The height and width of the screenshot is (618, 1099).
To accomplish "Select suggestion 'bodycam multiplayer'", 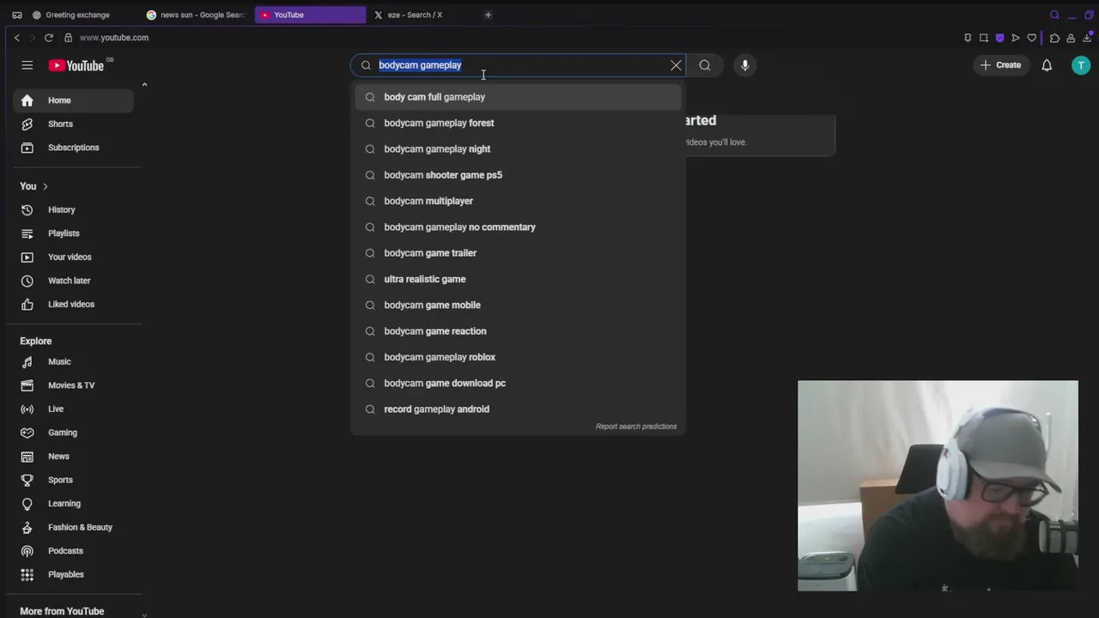I will tap(518, 201).
